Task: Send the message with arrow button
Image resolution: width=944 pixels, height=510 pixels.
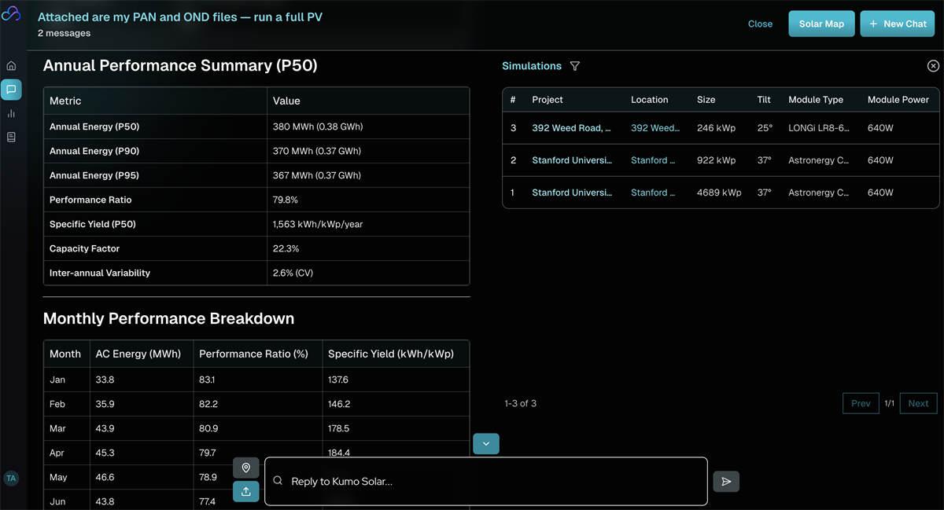Action: point(726,481)
